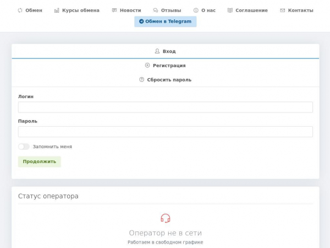Click the news icon beside Новости

114,10
